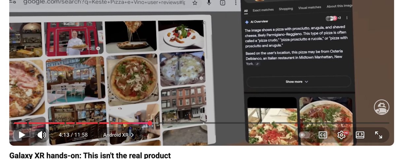Open three-dot menu beside AI Overview
The width and height of the screenshot is (396, 159).
[x=347, y=18]
